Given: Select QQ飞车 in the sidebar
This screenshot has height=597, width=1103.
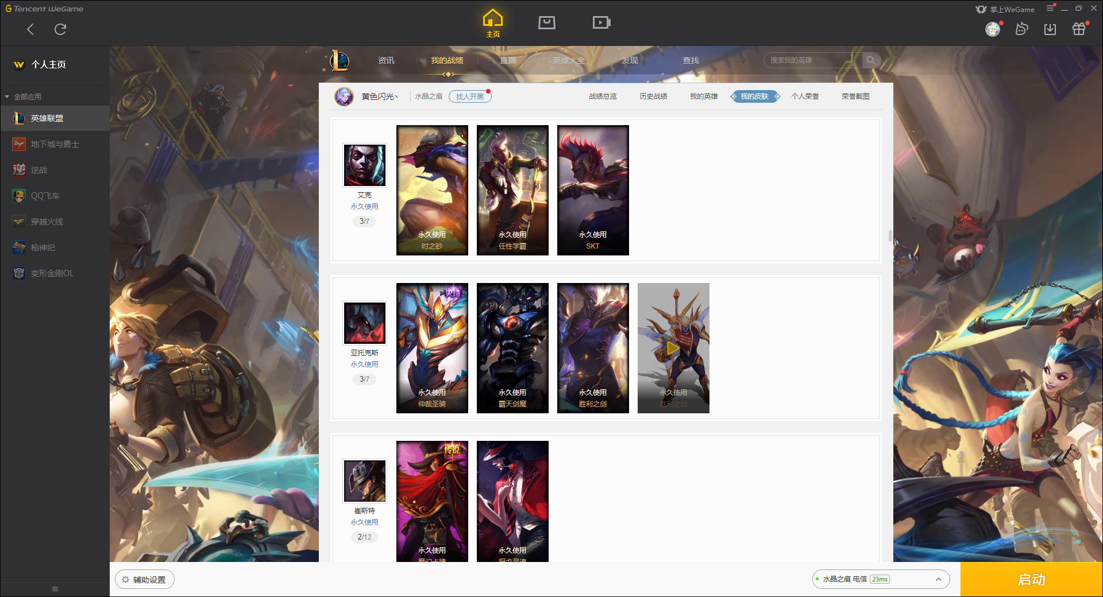Looking at the screenshot, I should coord(55,196).
